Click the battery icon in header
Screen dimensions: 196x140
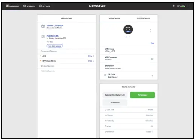click(x=183, y=6)
